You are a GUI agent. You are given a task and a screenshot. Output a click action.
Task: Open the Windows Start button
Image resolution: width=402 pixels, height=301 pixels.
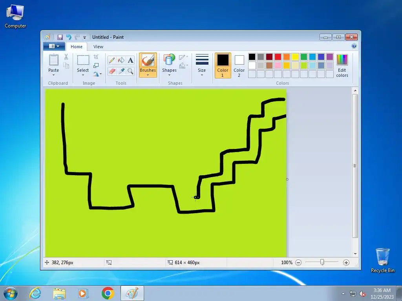click(x=10, y=293)
